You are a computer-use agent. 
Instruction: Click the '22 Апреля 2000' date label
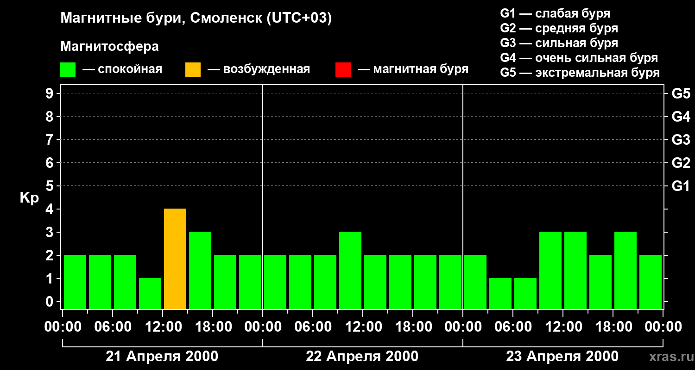[x=362, y=357]
